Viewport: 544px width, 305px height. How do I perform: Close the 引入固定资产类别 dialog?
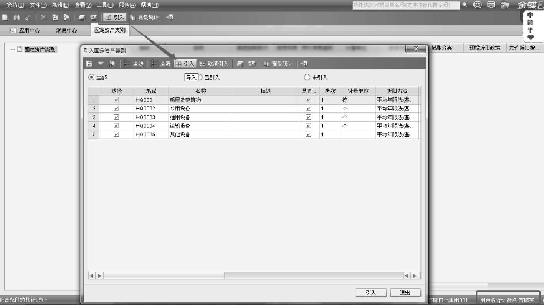point(416,49)
